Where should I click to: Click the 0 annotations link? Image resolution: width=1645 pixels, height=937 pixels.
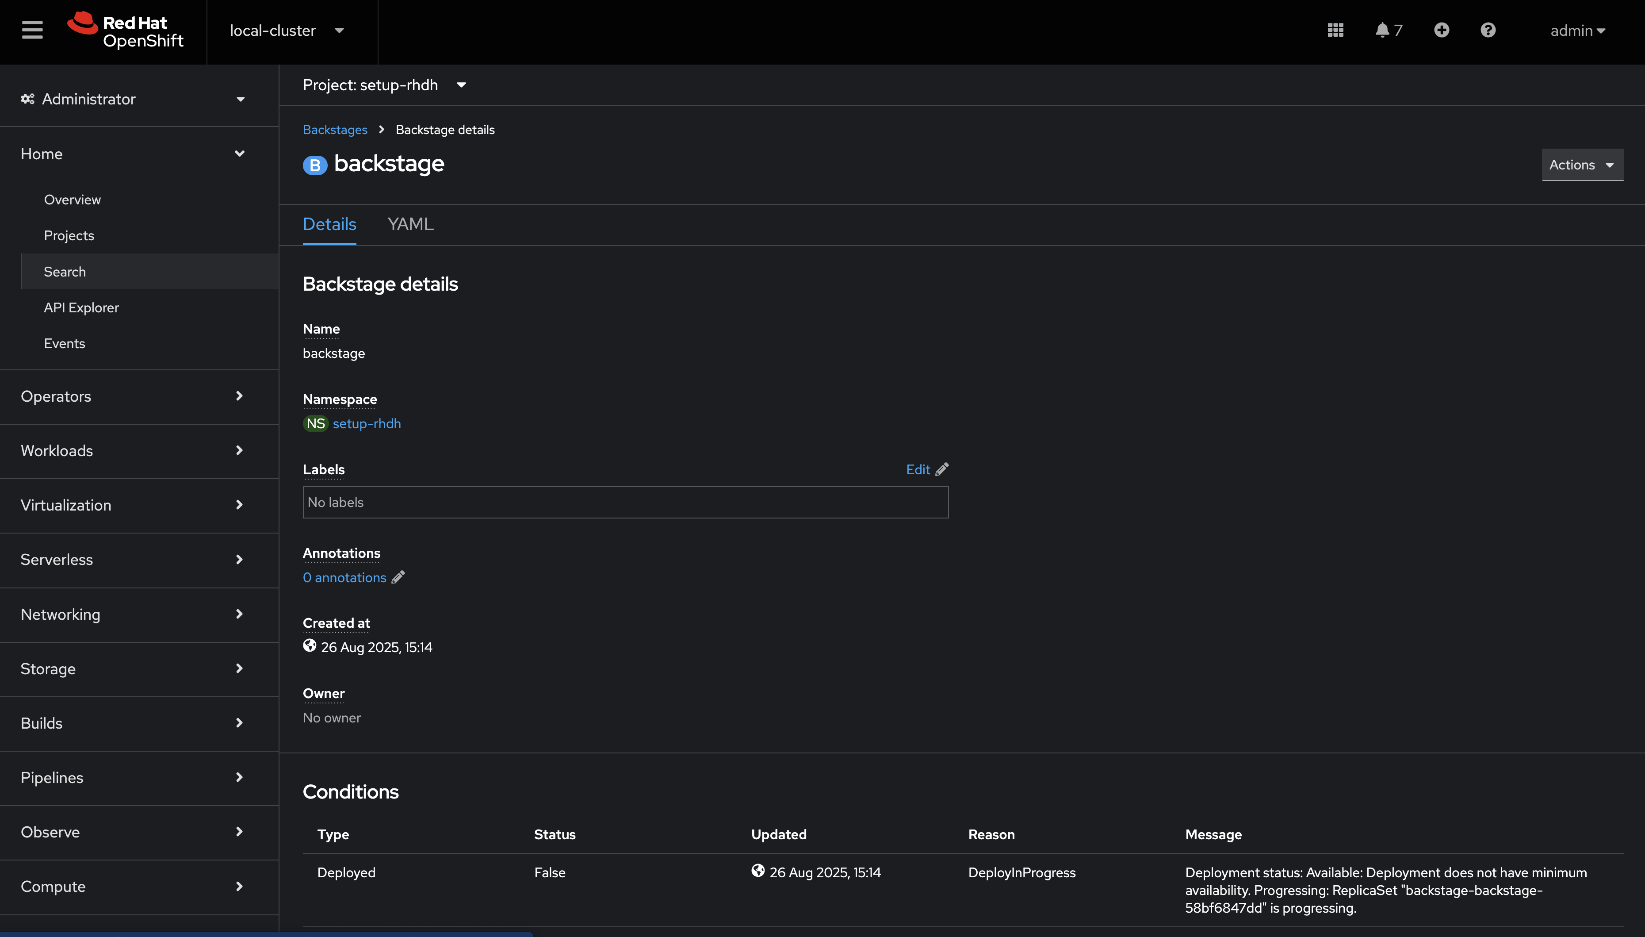click(x=344, y=577)
